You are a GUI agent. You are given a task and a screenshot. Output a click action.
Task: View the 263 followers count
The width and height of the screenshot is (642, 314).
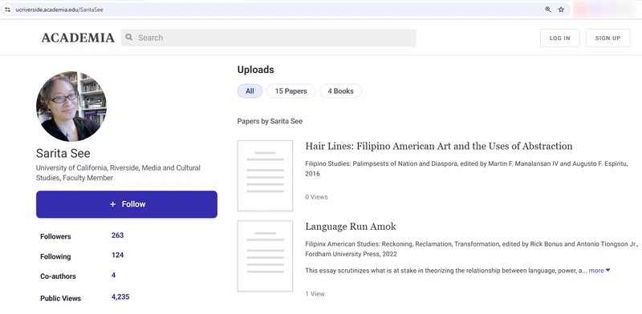pyautogui.click(x=117, y=235)
